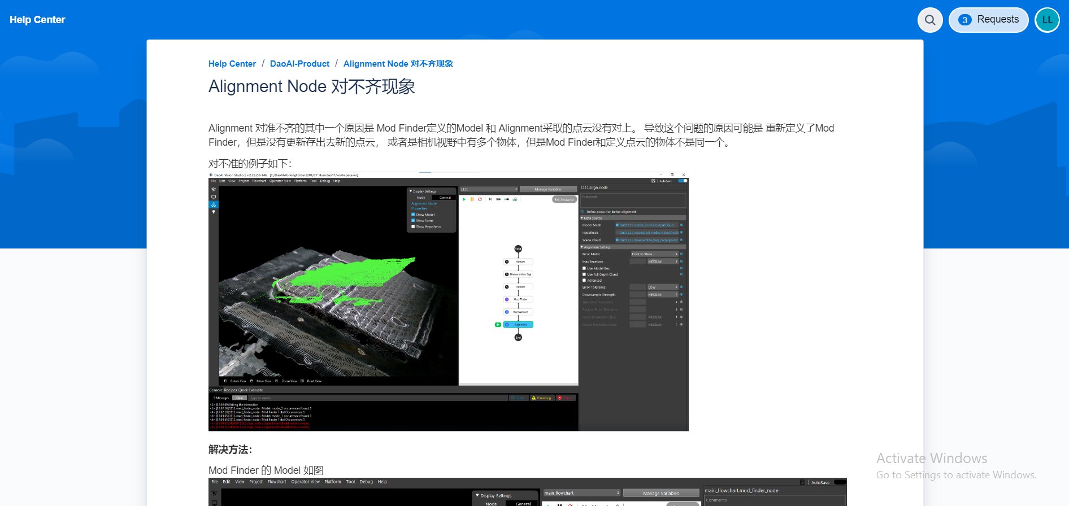
Task: Open the LL user profile avatar
Action: 1047,20
